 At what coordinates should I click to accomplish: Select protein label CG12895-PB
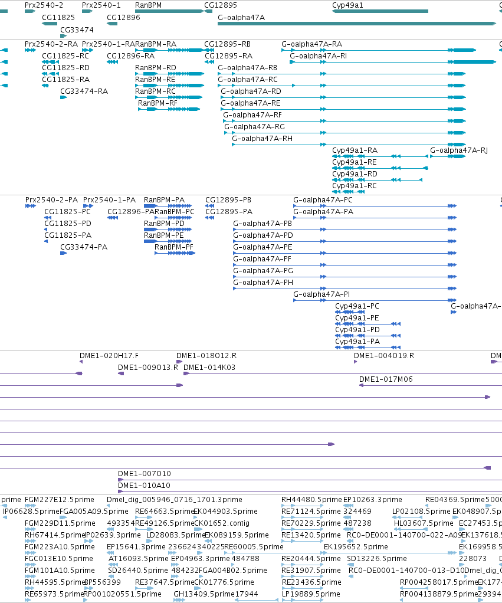click(x=228, y=200)
